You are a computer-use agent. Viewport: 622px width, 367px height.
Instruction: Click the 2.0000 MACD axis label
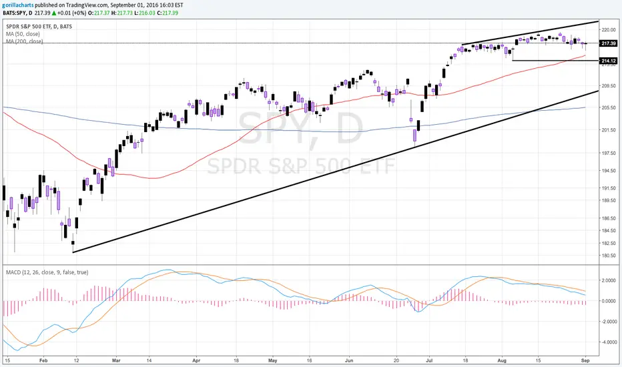click(609, 280)
